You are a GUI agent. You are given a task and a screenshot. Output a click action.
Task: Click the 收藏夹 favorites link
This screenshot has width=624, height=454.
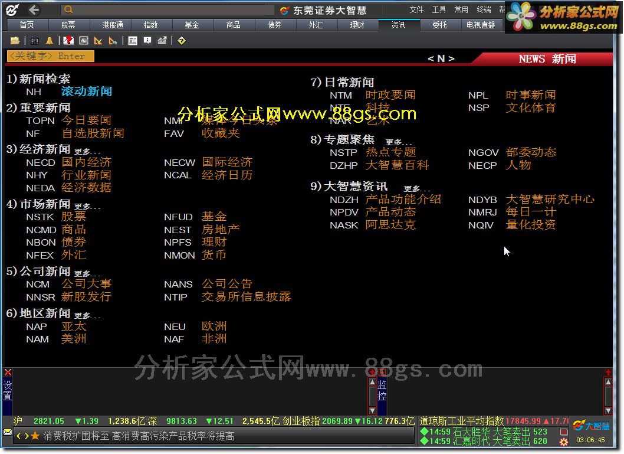(x=221, y=133)
